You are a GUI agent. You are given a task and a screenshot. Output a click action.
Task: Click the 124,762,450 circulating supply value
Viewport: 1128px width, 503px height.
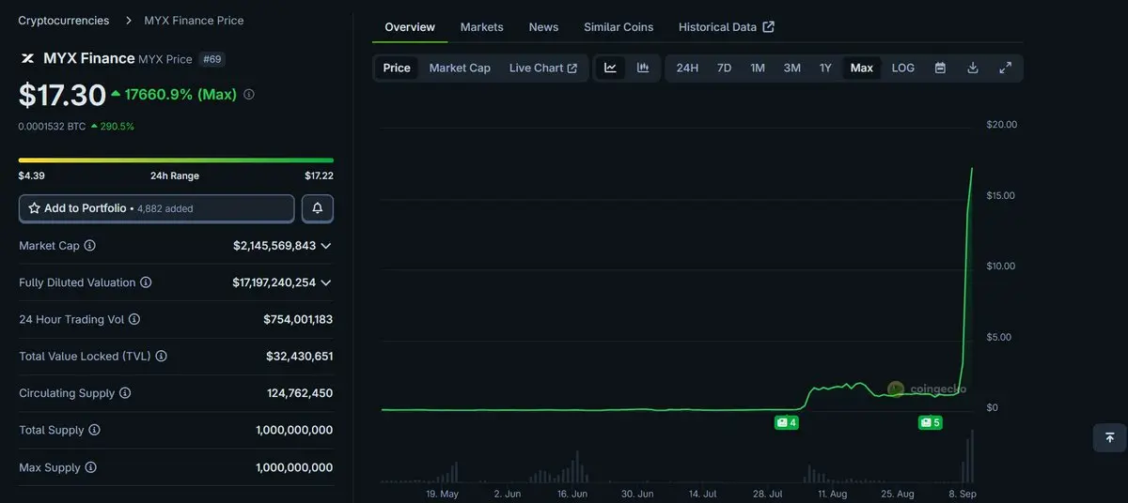(300, 393)
